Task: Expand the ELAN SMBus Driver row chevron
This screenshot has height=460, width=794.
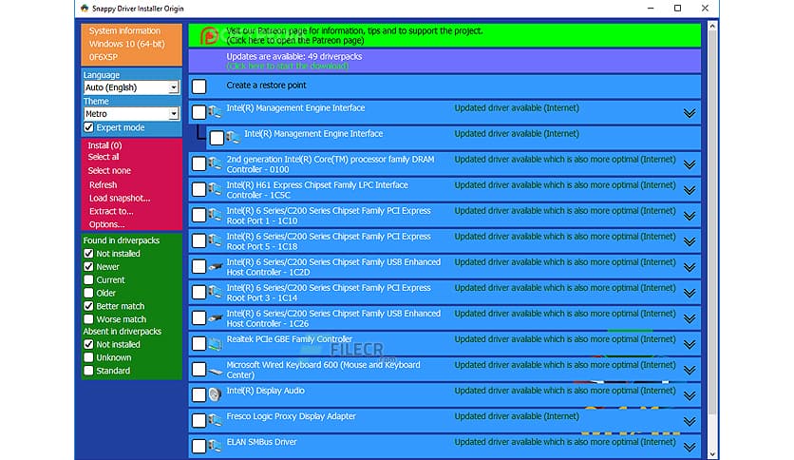Action: click(690, 448)
